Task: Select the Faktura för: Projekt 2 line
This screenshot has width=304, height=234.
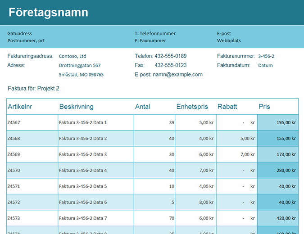Action: [x=34, y=89]
